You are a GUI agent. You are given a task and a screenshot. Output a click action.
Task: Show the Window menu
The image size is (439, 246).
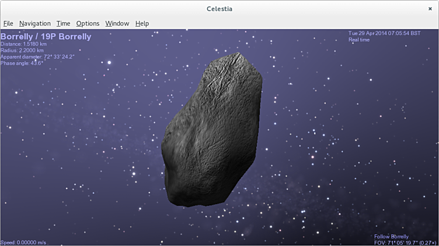pyautogui.click(x=117, y=23)
